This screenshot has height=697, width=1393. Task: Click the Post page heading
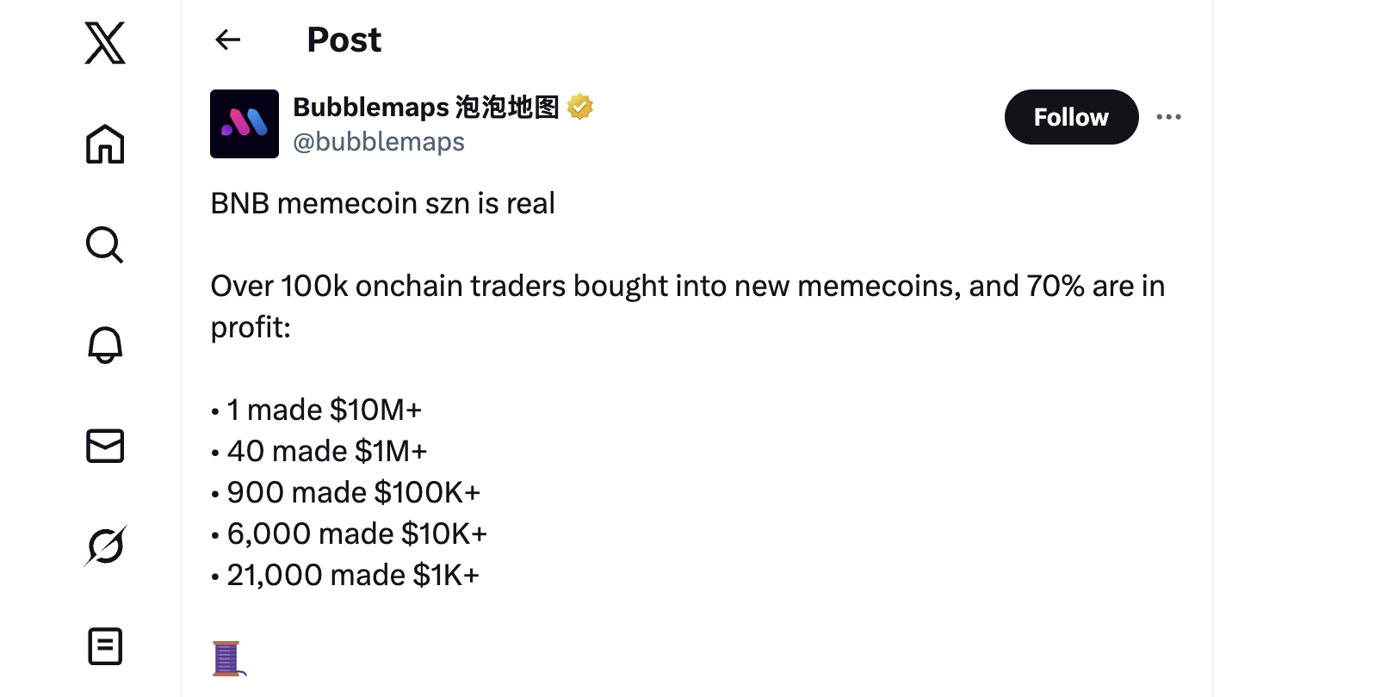point(344,40)
